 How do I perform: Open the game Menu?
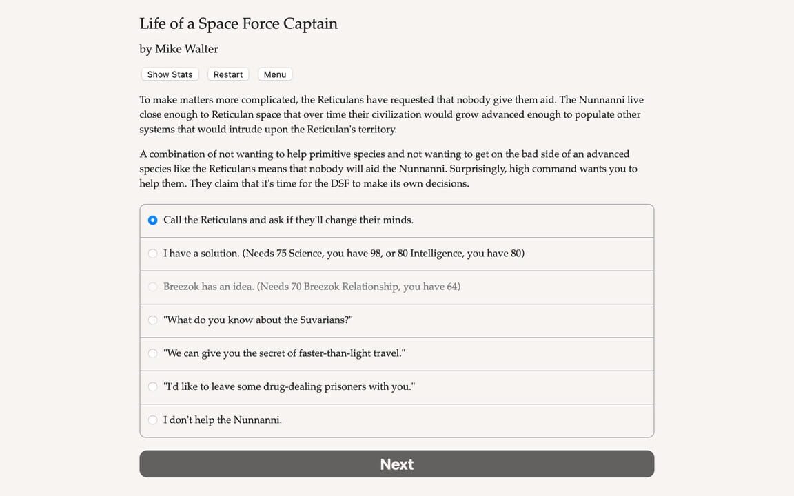click(x=274, y=74)
